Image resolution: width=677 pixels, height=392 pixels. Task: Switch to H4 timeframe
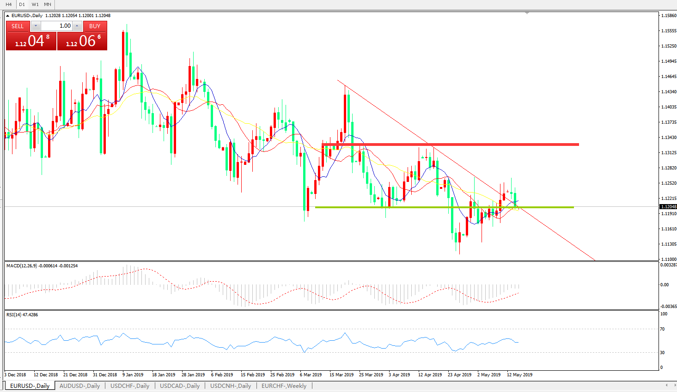(8, 4)
